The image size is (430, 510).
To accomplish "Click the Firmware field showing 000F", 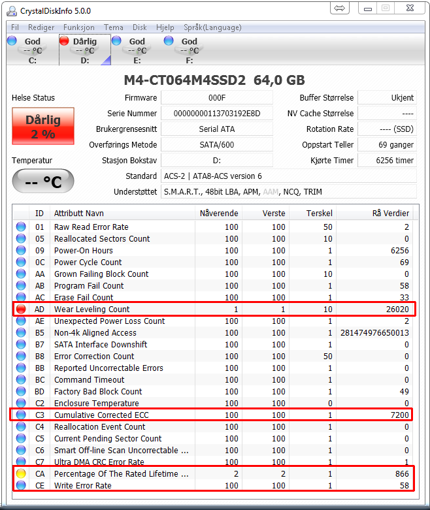I will pos(217,98).
